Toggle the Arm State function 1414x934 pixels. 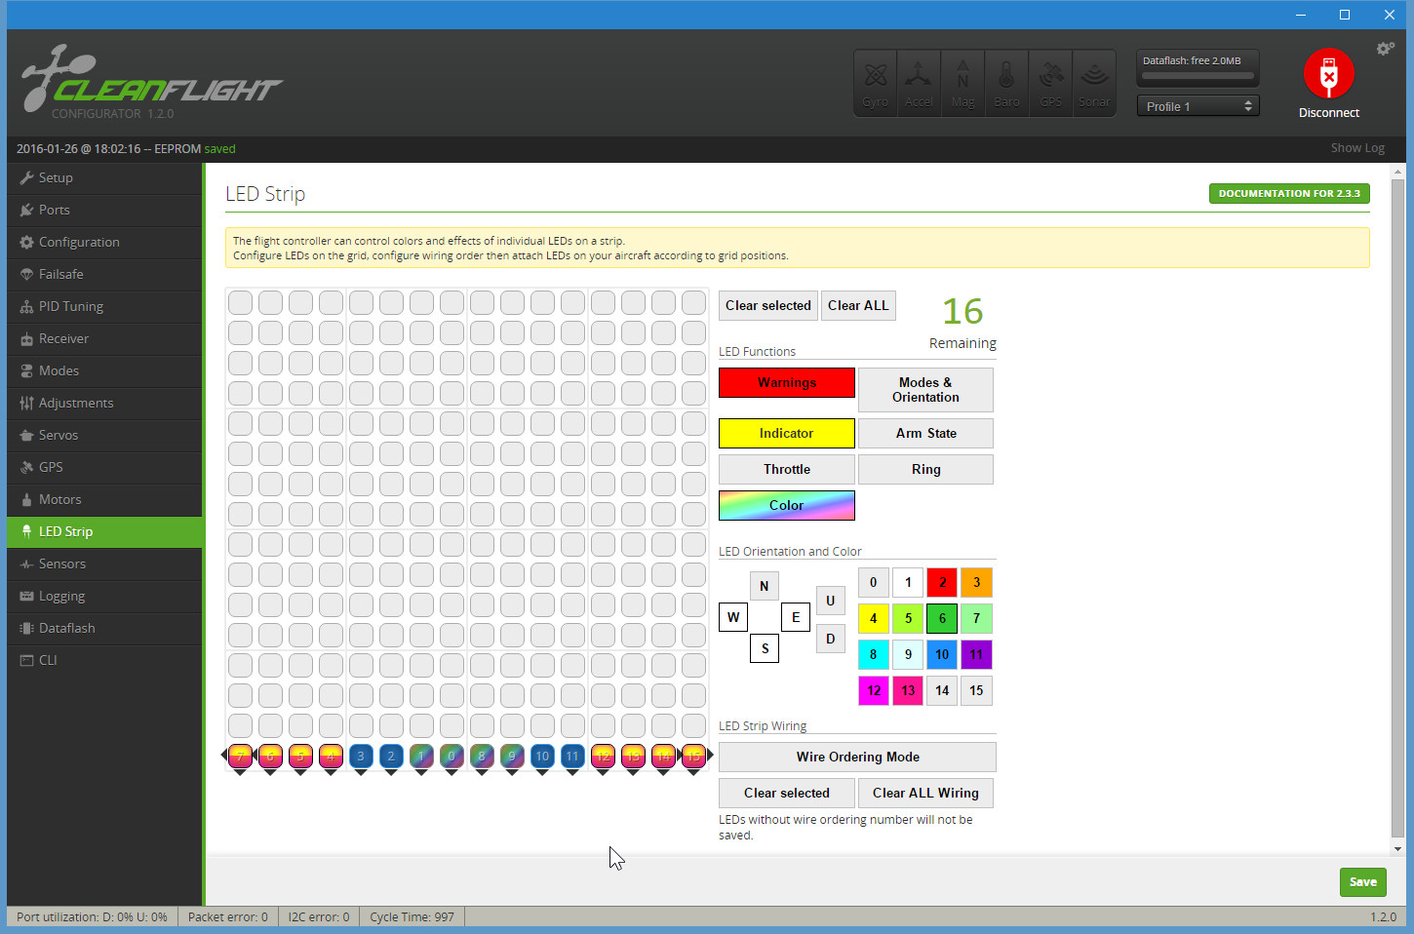[925, 433]
